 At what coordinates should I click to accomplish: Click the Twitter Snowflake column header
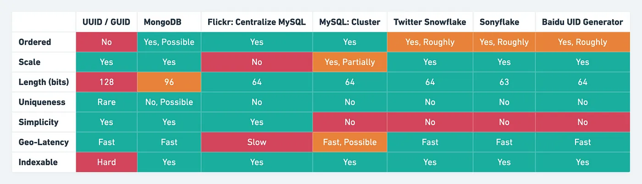tap(430, 22)
